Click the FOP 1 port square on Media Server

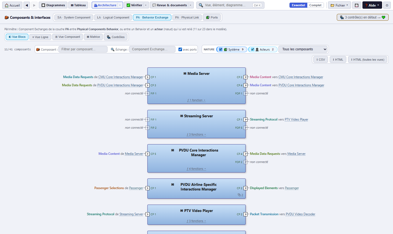click(x=245, y=93)
